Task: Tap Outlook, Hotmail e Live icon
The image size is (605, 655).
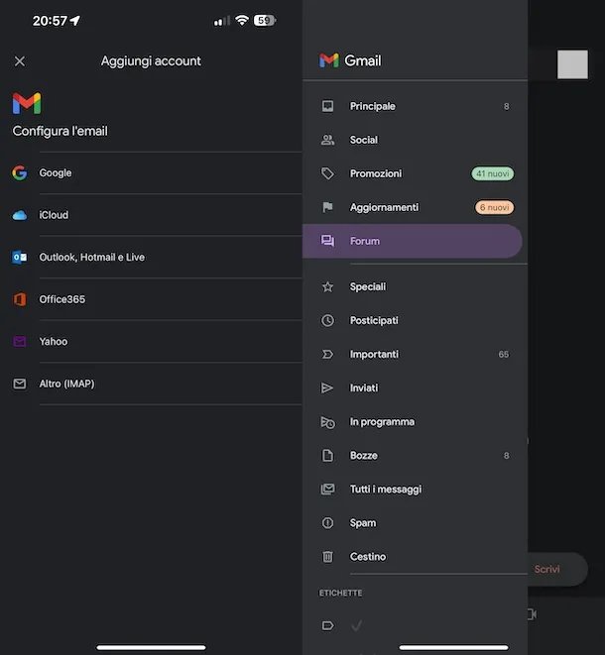Action: pos(20,258)
